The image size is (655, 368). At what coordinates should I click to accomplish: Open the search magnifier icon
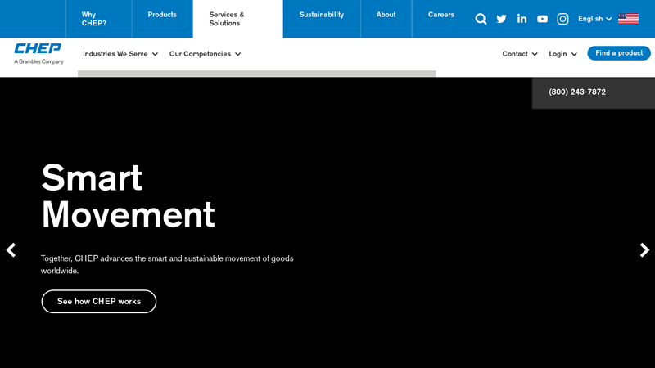(481, 19)
